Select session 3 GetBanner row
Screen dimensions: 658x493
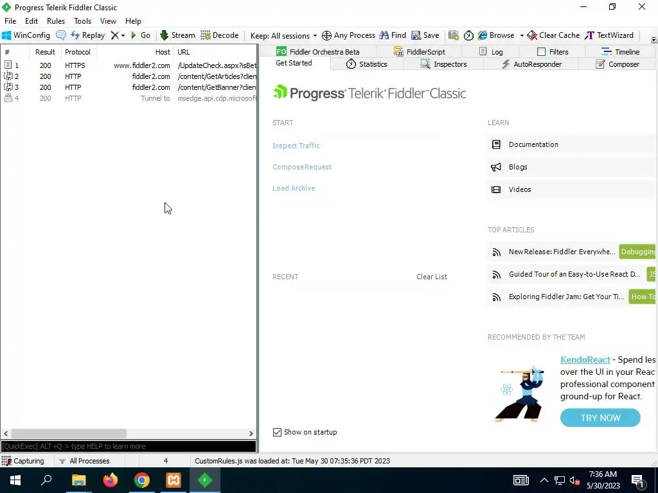coord(129,87)
